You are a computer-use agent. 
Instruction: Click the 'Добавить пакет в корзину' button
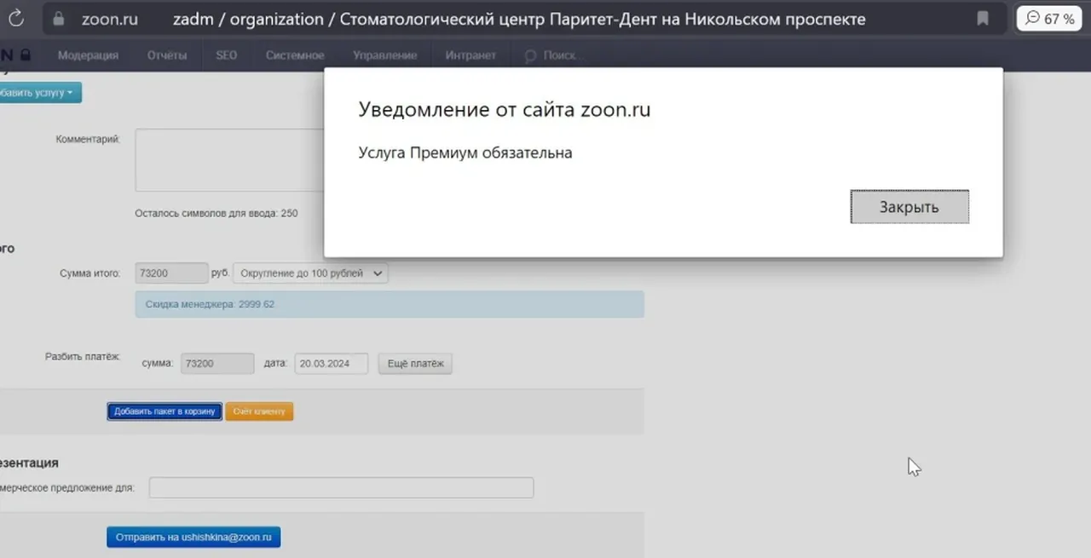tap(165, 411)
